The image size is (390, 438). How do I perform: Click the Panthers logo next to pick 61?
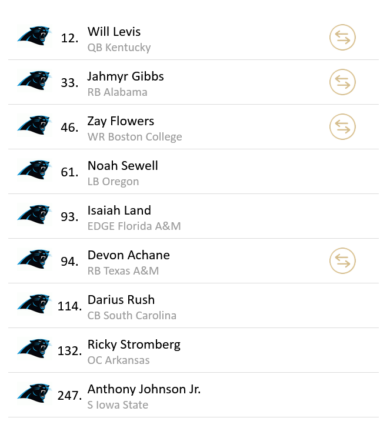34,171
